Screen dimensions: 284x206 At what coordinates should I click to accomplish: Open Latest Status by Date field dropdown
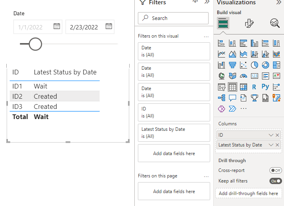coord(271,145)
